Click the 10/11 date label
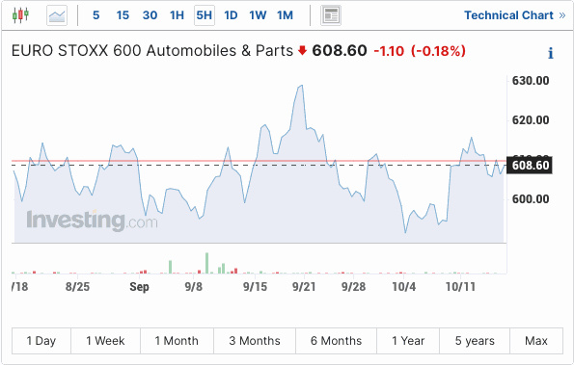Screen dimensions: 574x365 pyautogui.click(x=460, y=286)
